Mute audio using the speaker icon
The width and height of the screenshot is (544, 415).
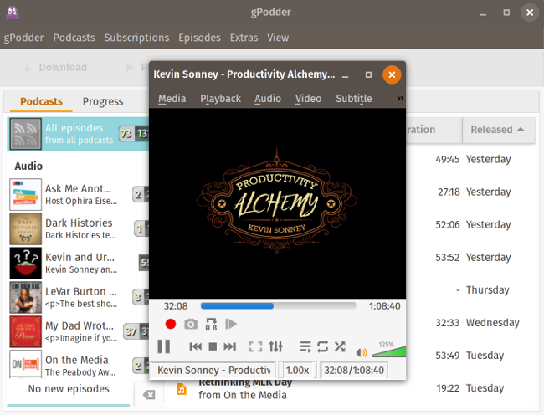[362, 352]
